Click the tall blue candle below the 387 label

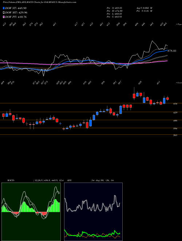(x=120, y=110)
